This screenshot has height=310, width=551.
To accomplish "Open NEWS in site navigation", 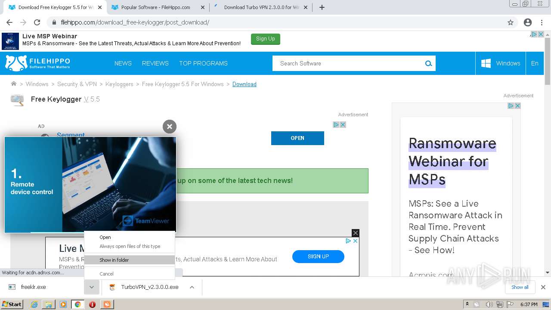I will 123,63.
